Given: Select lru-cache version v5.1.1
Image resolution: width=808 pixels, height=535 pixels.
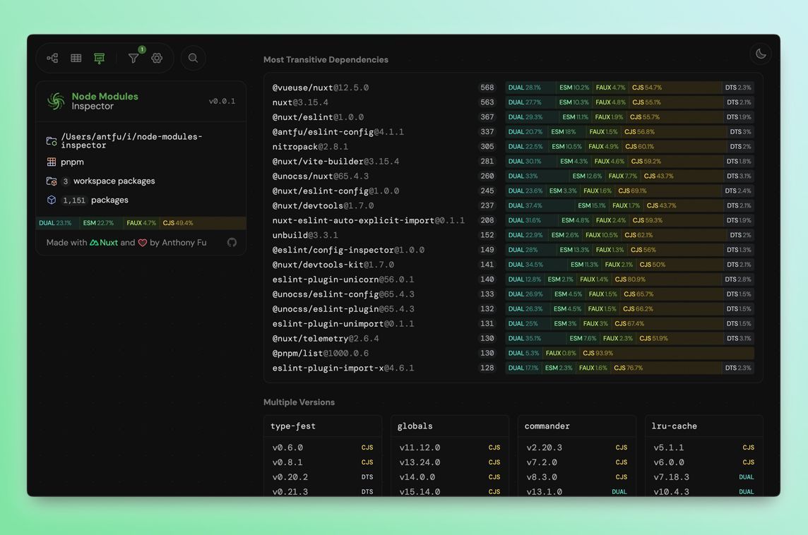Looking at the screenshot, I should (x=704, y=448).
